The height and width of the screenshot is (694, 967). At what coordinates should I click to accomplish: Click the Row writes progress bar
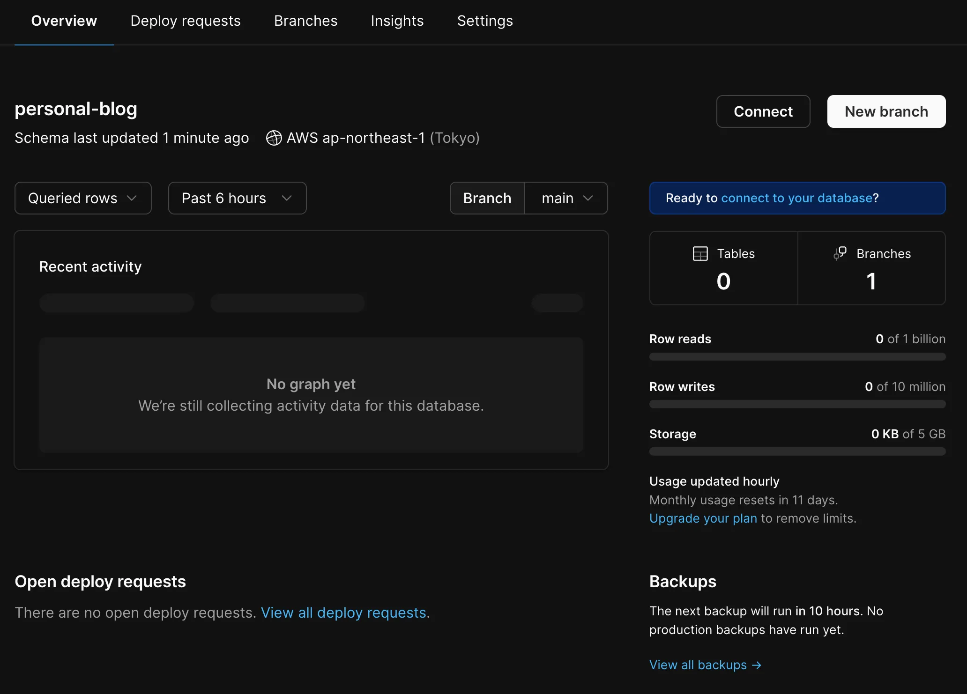tap(797, 404)
